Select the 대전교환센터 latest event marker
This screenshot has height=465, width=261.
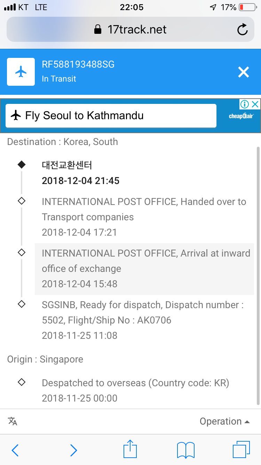point(22,165)
